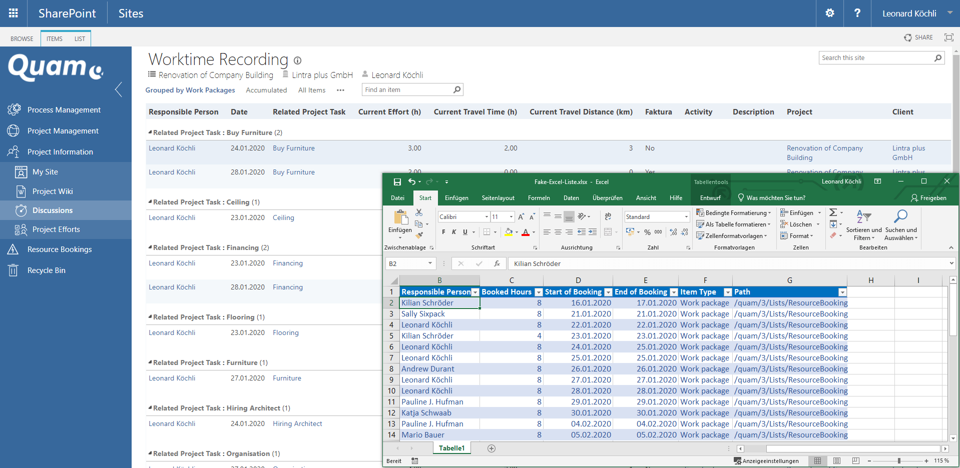Image resolution: width=960 pixels, height=468 pixels.
Task: Toggle bold formatting (F) in Excel
Action: point(443,232)
